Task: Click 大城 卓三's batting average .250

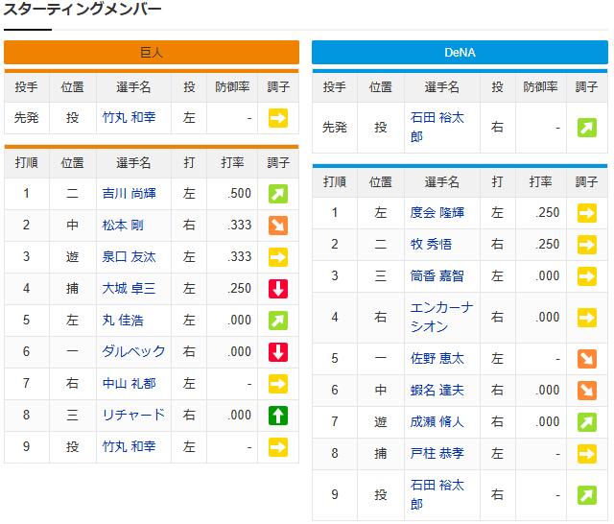Action: pos(239,289)
